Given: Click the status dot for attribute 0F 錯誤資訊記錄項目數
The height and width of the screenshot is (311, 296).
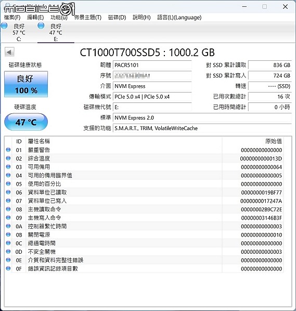Looking at the screenshot, I should tap(8, 268).
